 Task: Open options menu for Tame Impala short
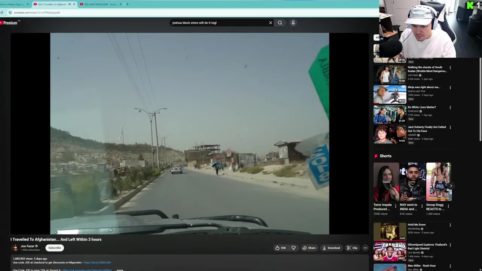point(395,206)
